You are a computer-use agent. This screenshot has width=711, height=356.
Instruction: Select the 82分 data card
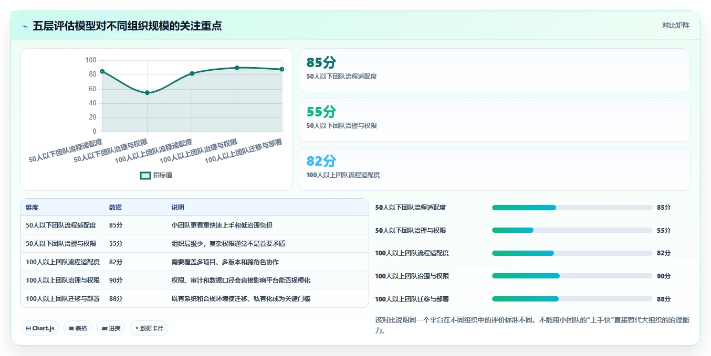494,169
